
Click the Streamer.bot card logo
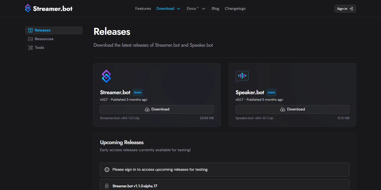pos(106,76)
